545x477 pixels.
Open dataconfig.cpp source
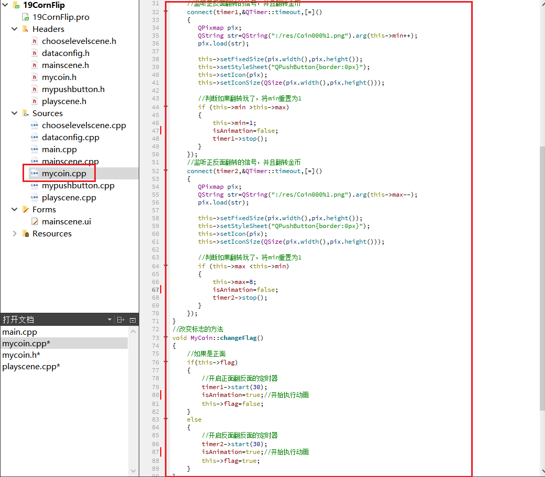tap(71, 138)
